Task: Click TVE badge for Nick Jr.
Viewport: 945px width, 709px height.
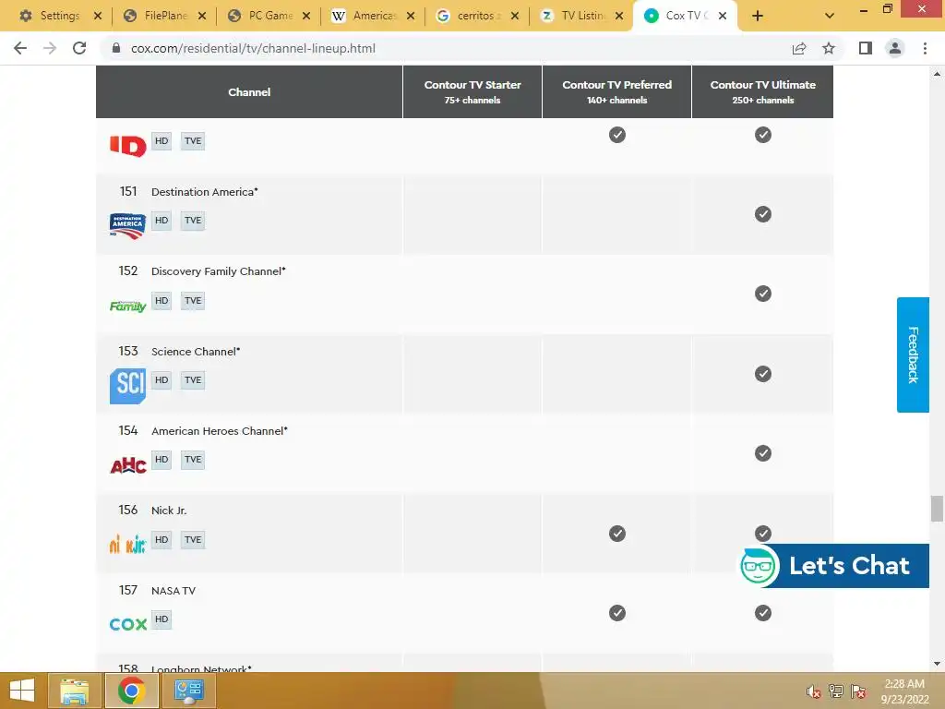Action: coord(193,539)
